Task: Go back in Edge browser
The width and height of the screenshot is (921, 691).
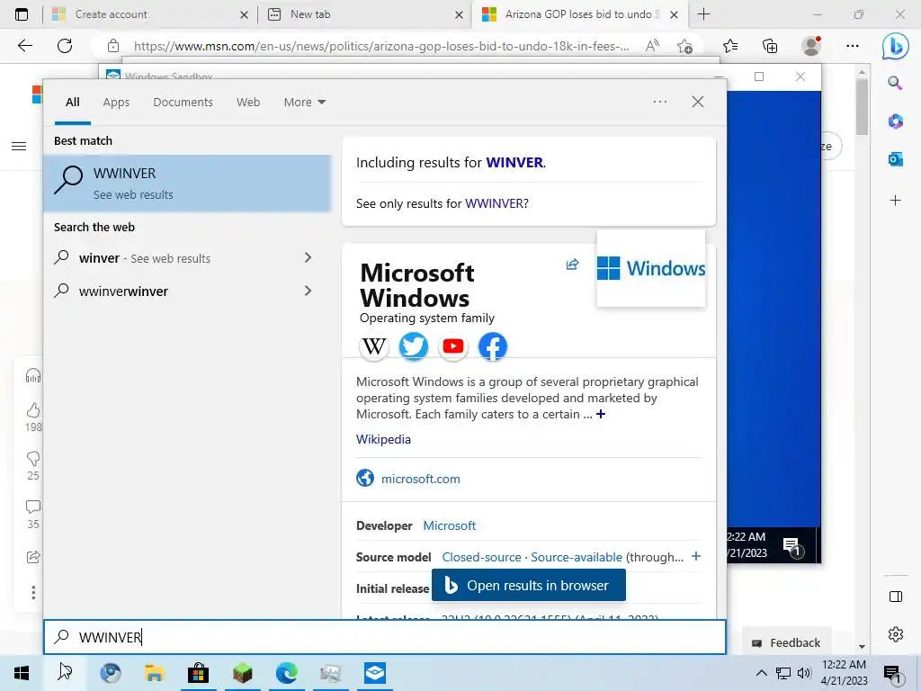Action: tap(24, 46)
